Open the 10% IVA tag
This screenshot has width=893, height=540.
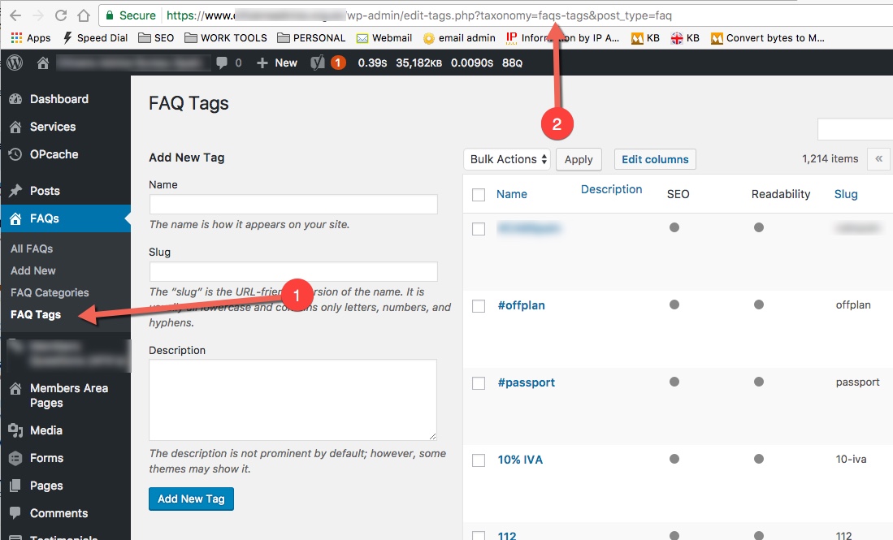520,460
